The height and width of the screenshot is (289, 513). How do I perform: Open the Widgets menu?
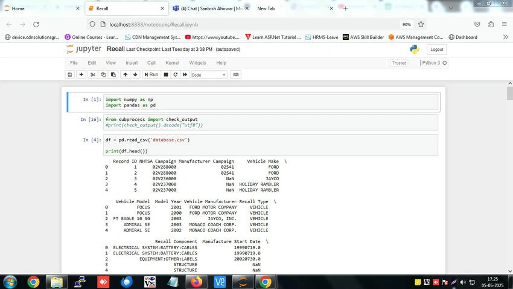tap(197, 63)
